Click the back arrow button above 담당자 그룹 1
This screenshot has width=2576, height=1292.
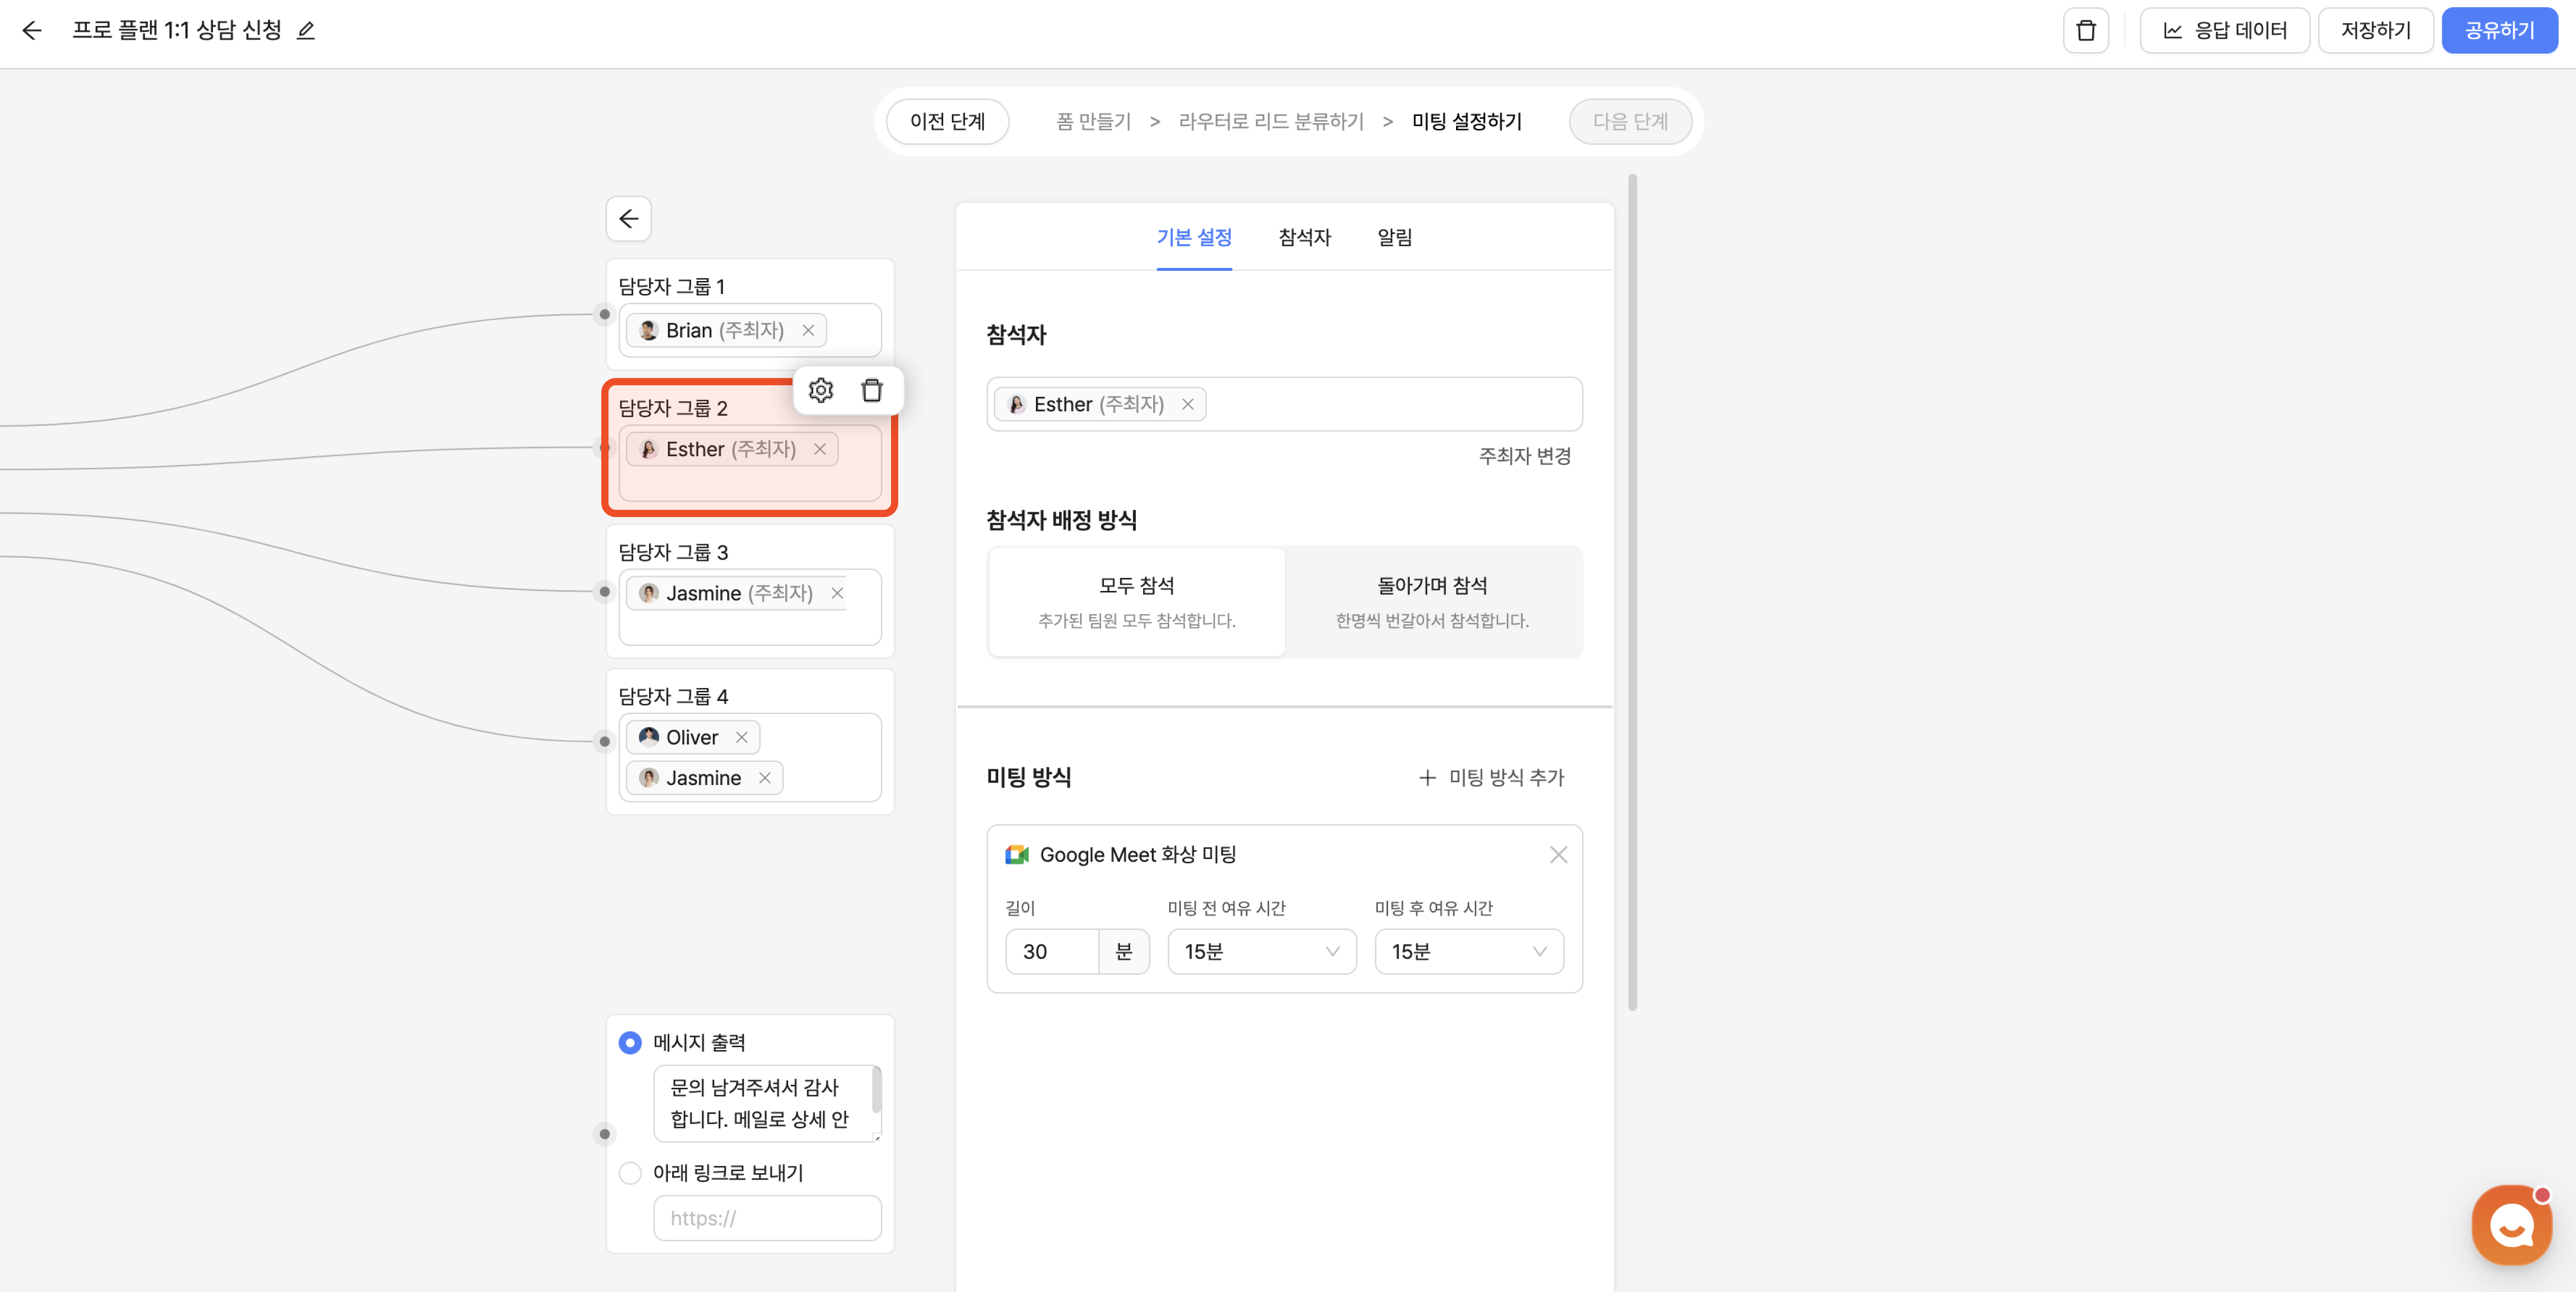coord(628,218)
